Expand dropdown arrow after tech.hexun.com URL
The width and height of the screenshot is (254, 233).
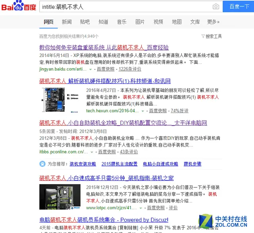143,111
